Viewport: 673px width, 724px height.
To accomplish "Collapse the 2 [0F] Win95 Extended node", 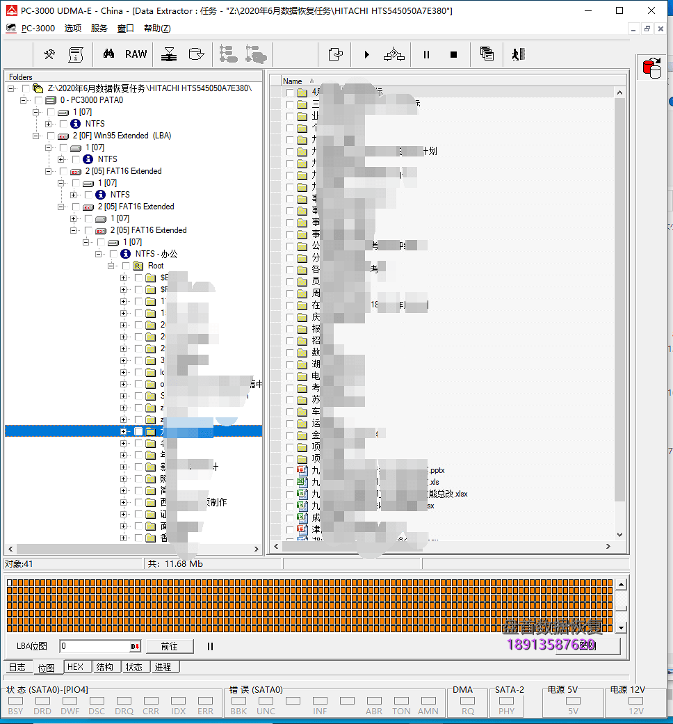I will point(36,136).
